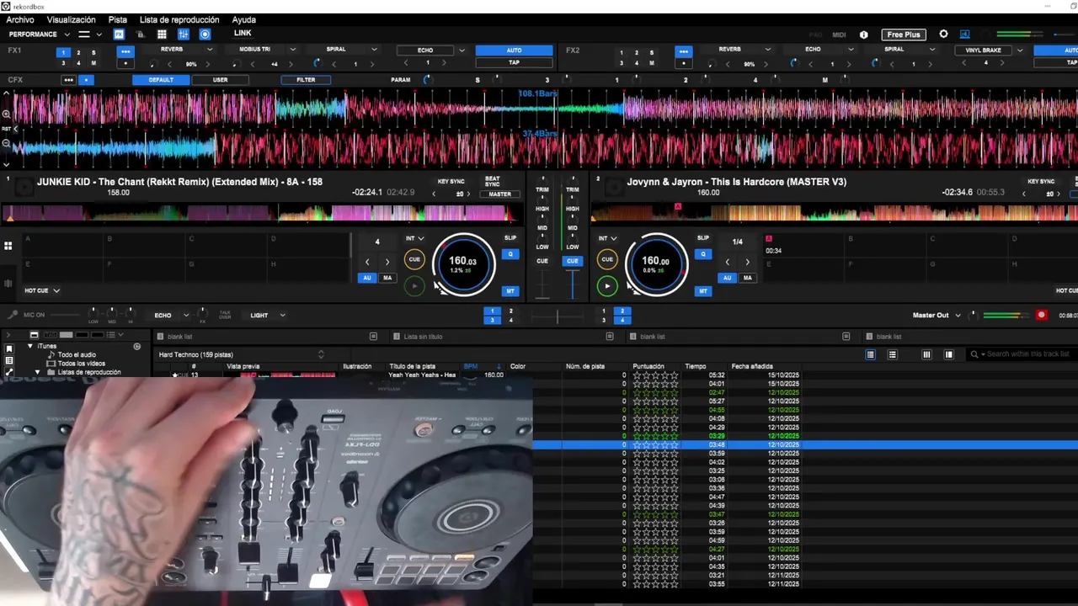1078x606 pixels.
Task: Open the Visualización menu
Action: click(x=71, y=19)
